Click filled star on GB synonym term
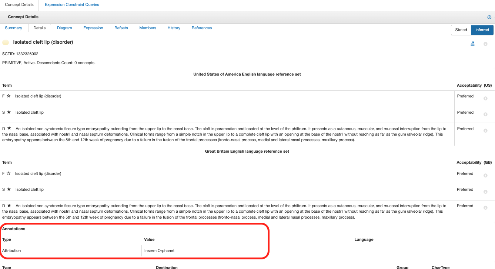The width and height of the screenshot is (495, 269). [9, 189]
